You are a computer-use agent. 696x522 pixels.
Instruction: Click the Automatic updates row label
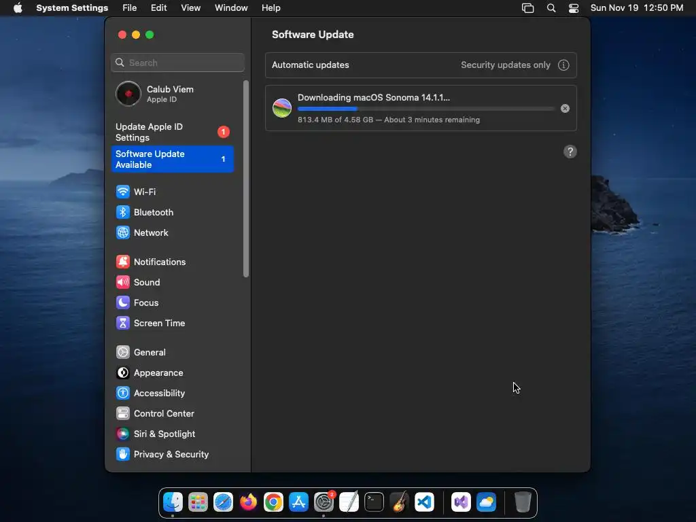[x=310, y=65]
